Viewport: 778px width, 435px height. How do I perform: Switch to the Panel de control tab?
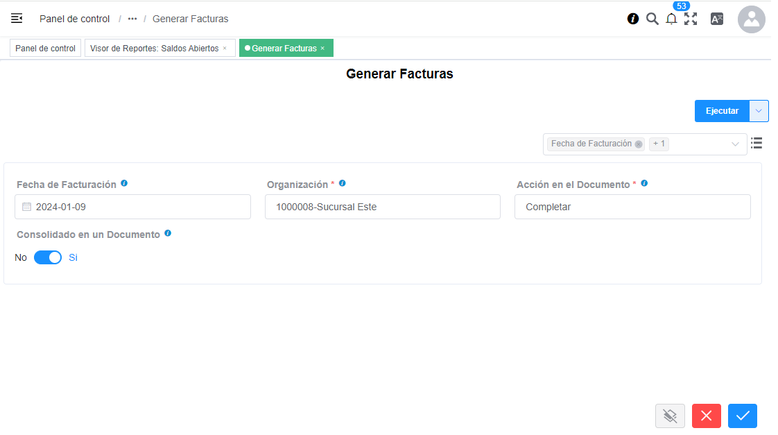pos(46,49)
